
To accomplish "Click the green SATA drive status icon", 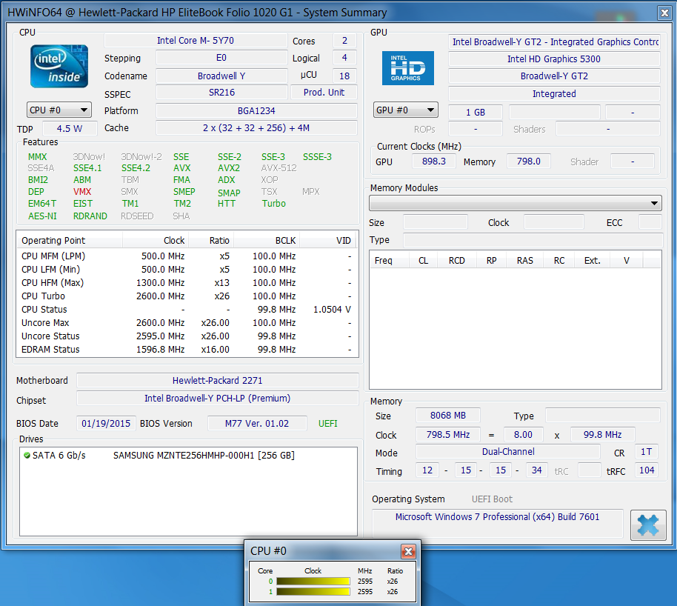I will click(27, 456).
